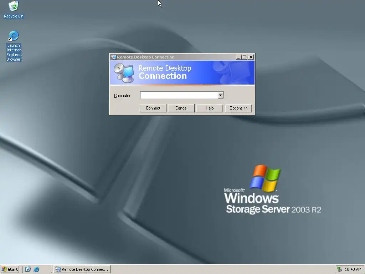Open the Recycle Bin desktop icon
365x274 pixels.
14,9
